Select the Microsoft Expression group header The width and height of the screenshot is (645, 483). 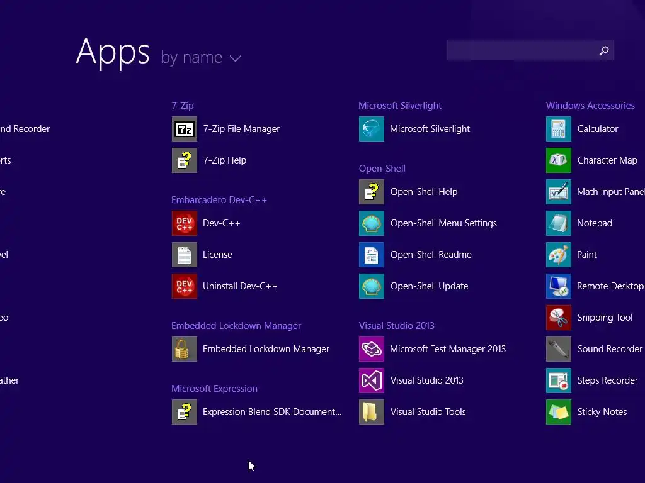pyautogui.click(x=214, y=389)
